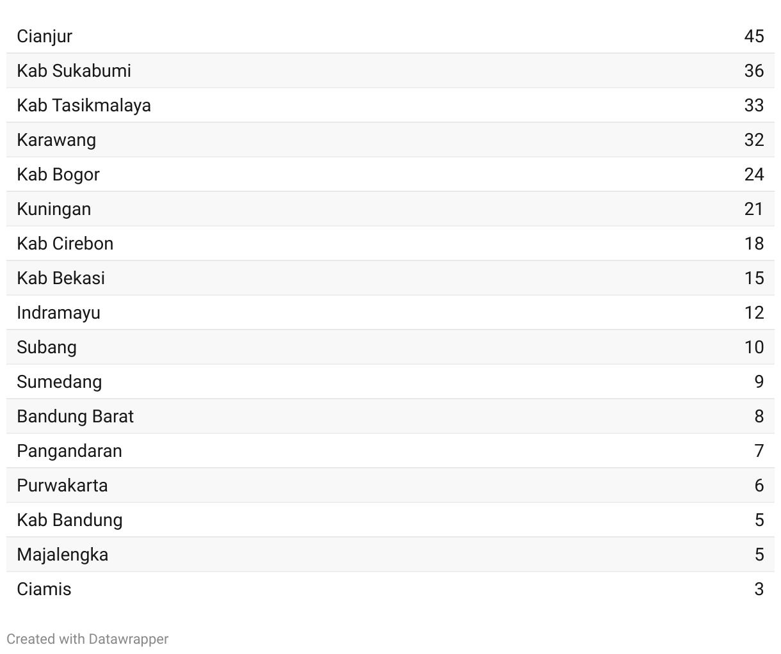781x654 pixels.
Task: Select the Subang row
Action: coord(390,347)
